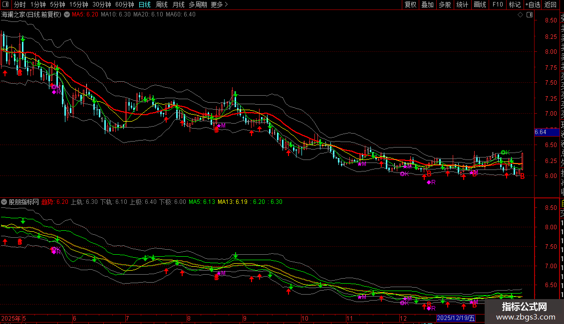Open the 复权 adjustment menu

410,5
